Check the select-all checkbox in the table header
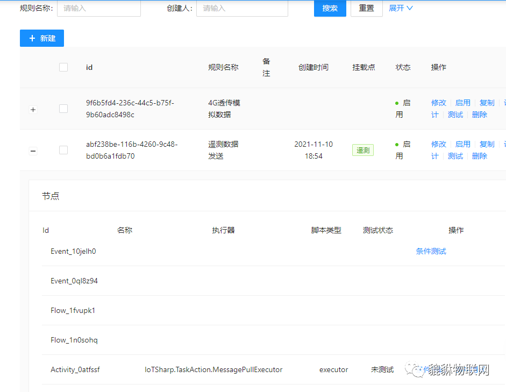The image size is (506, 392). pos(63,67)
